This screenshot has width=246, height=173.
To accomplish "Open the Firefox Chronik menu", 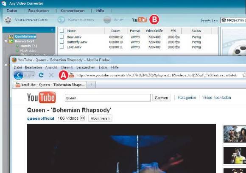I will (67, 67).
